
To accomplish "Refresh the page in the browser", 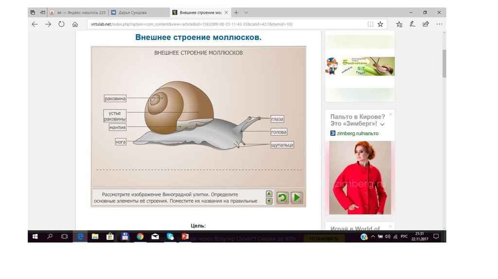I will [x=61, y=24].
